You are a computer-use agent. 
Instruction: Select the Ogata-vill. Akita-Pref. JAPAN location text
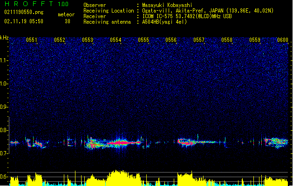(208, 11)
